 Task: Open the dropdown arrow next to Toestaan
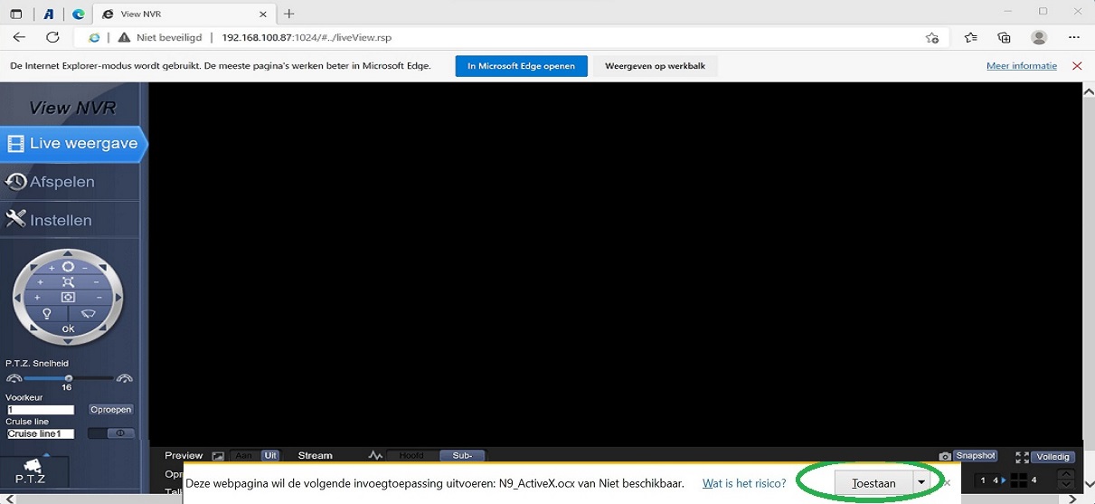click(921, 483)
